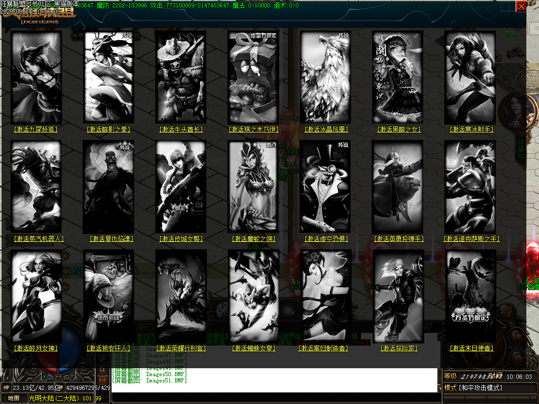This screenshot has width=539, height=404.
Task: Click the 激活魔蛇之佣 link
Action: tap(254, 239)
